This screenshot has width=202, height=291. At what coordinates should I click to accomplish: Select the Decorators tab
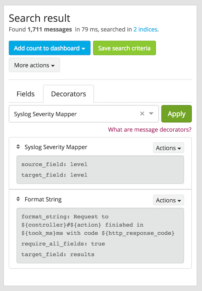(68, 94)
